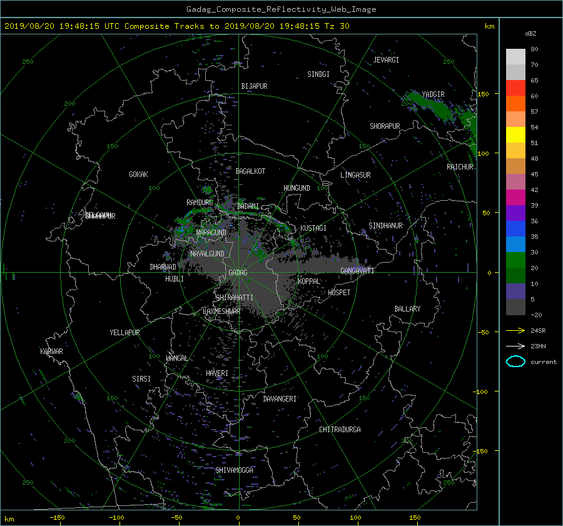Click the BAGALKOT city label

click(250, 171)
